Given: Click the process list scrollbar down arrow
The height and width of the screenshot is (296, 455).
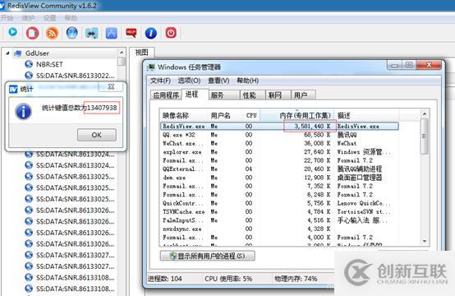Looking at the screenshot, I should coord(425,241).
